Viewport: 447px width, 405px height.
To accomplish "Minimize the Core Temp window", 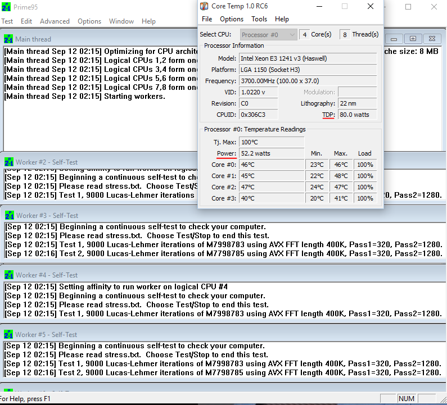I will (x=319, y=6).
